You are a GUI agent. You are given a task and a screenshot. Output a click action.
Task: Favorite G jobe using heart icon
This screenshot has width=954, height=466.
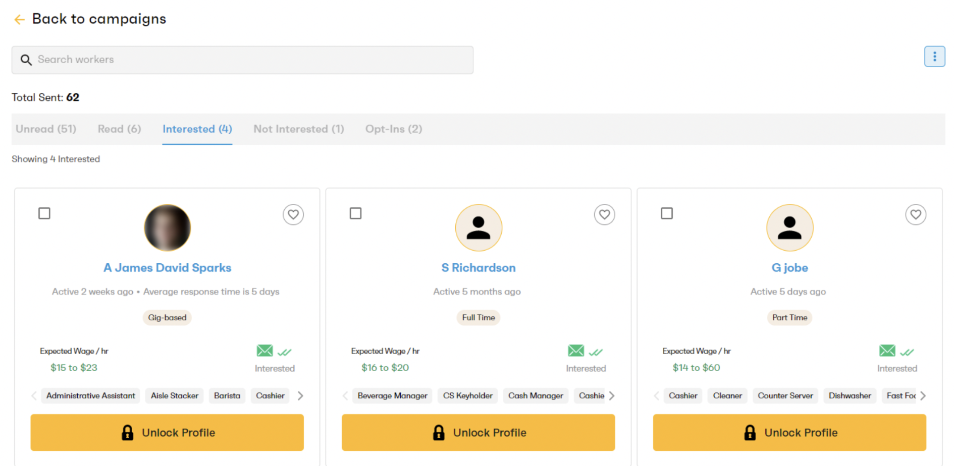916,215
